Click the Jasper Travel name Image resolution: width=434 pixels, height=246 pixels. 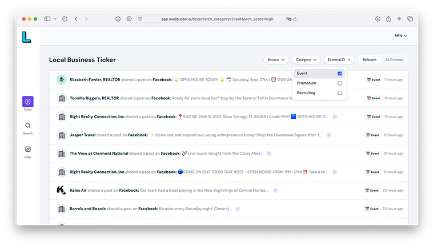point(82,135)
